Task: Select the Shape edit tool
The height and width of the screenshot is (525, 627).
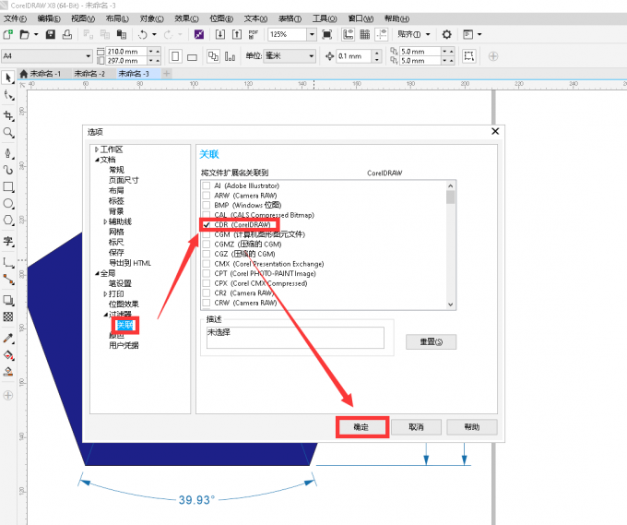Action: pyautogui.click(x=8, y=95)
